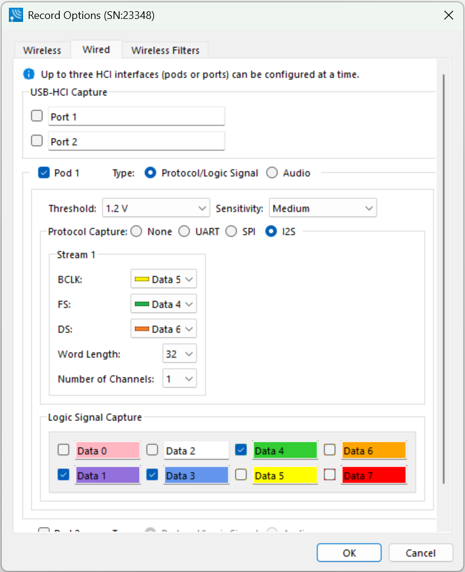Screen dimensions: 465x572
Task: Open the Threshold dropdown
Action: (156, 208)
